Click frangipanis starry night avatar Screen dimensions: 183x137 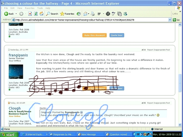16,72
